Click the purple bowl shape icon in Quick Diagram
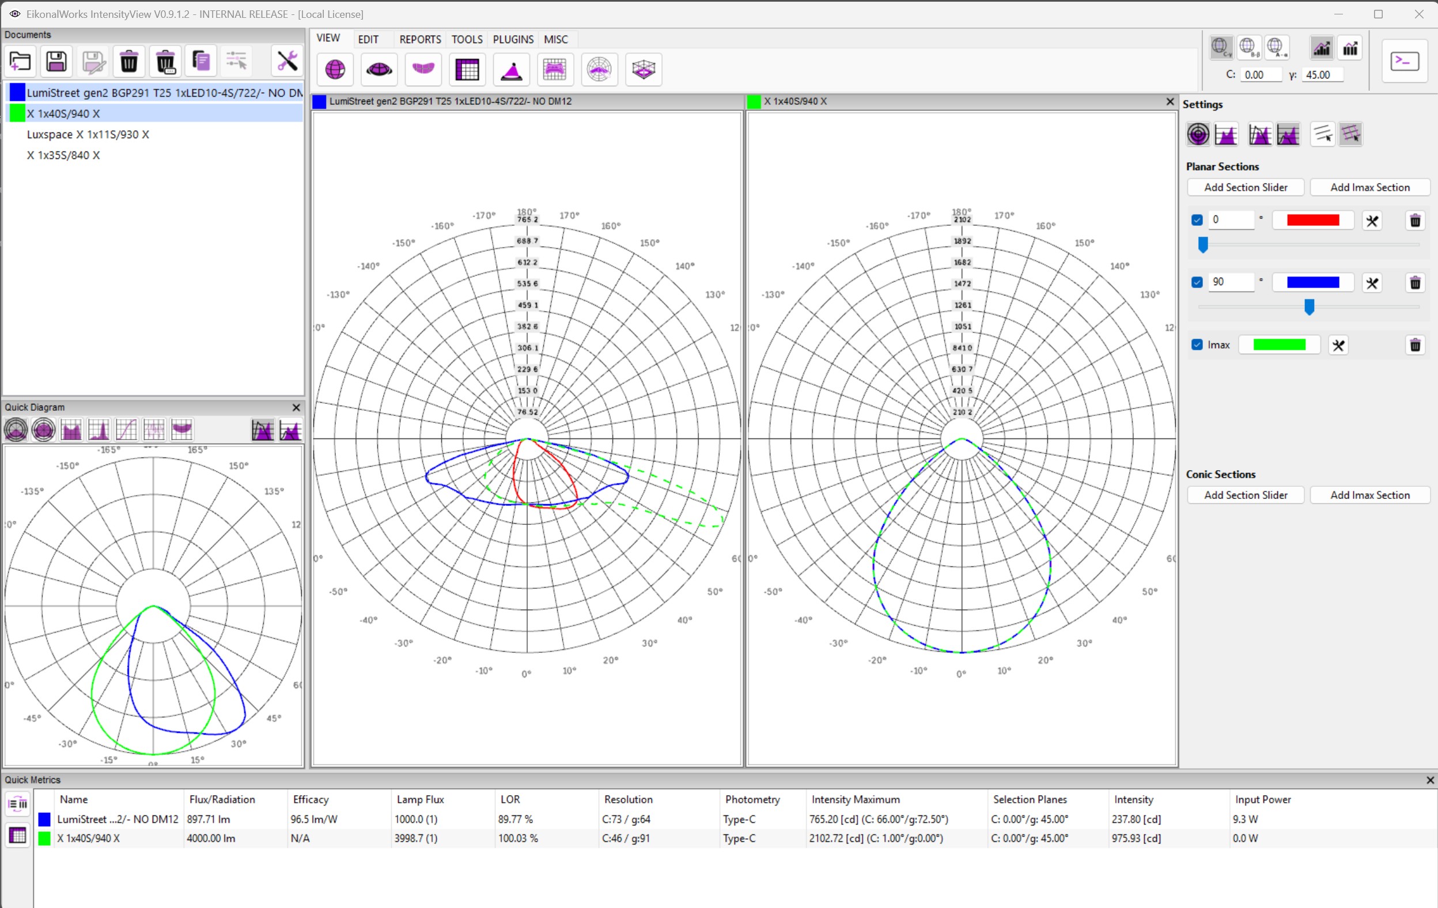Screen dimensions: 1438x908 (181, 429)
